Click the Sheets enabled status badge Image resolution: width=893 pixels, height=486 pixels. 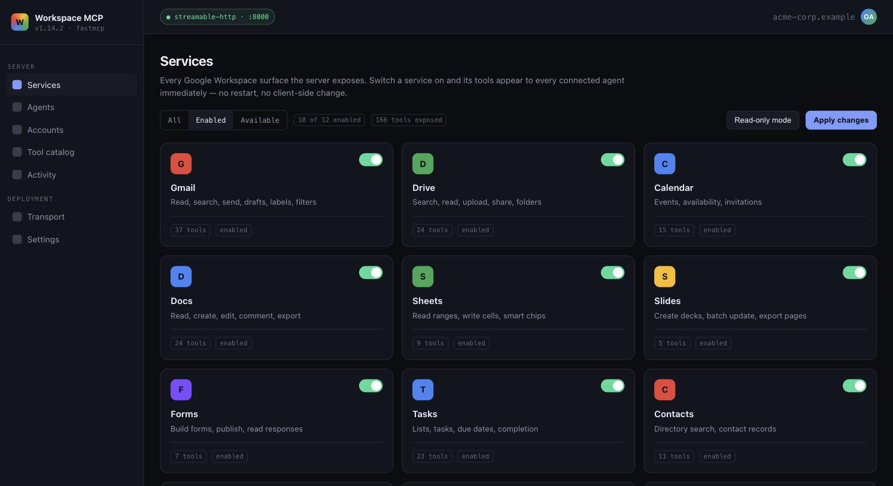pos(472,343)
